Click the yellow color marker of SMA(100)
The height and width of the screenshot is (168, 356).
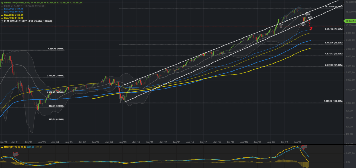click(2, 18)
